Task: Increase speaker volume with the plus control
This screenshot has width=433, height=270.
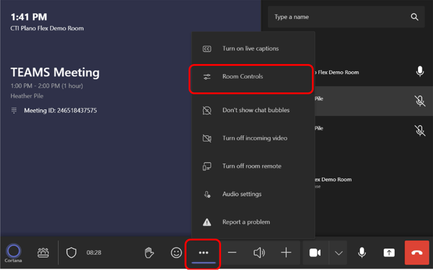Action: pyautogui.click(x=286, y=252)
